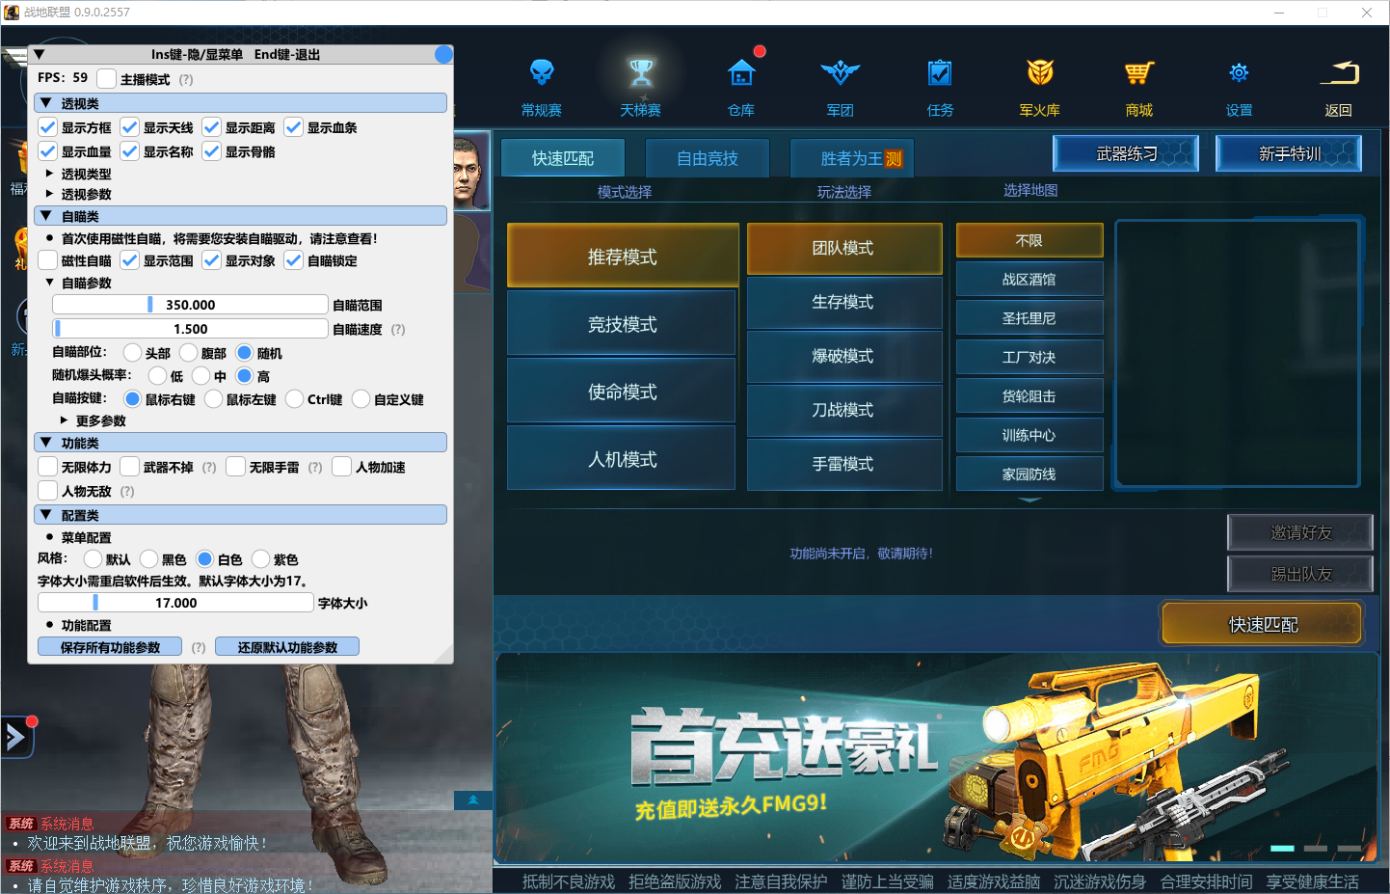Switch to the 胜者为王 tab

(x=851, y=157)
